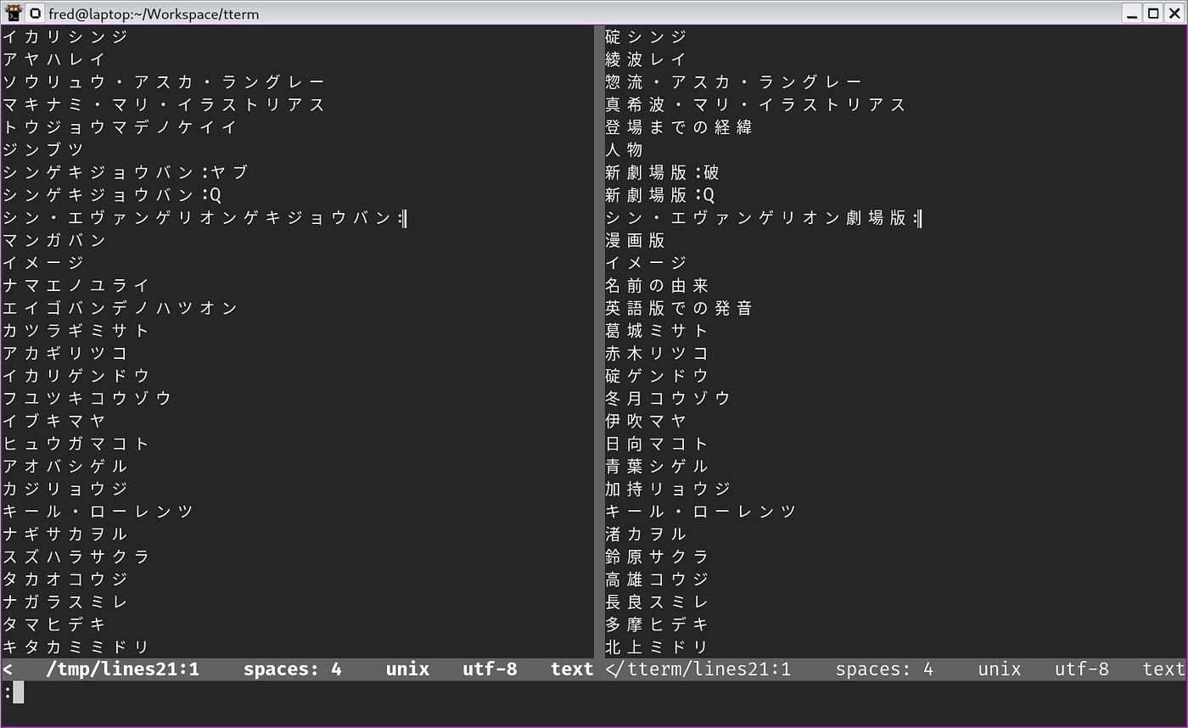Click キール・ローレンツ in the left pane
This screenshot has height=728, width=1188.
coord(98,512)
